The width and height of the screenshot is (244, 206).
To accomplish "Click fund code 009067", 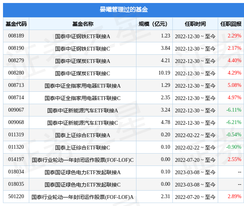I will click(x=16, y=110).
